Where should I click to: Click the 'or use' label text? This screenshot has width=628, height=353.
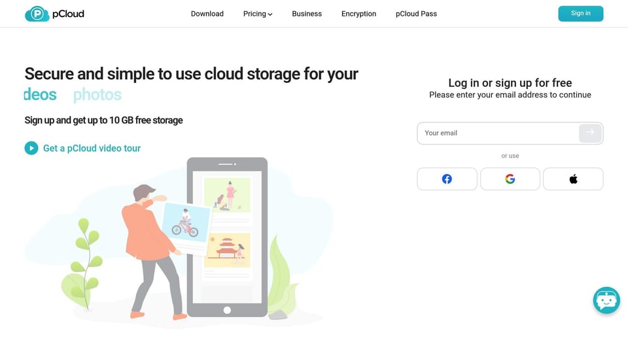pyautogui.click(x=510, y=156)
